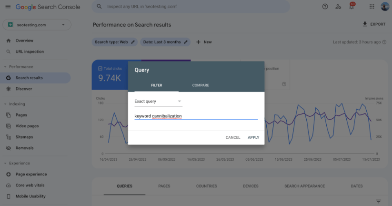Image resolution: width=392 pixels, height=206 pixels.
Task: Click CANCEL in the Query dialog
Action: [x=233, y=137]
